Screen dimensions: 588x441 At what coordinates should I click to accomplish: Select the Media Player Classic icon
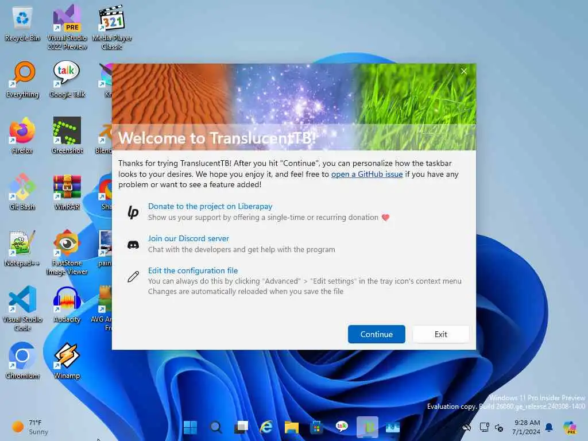112,28
